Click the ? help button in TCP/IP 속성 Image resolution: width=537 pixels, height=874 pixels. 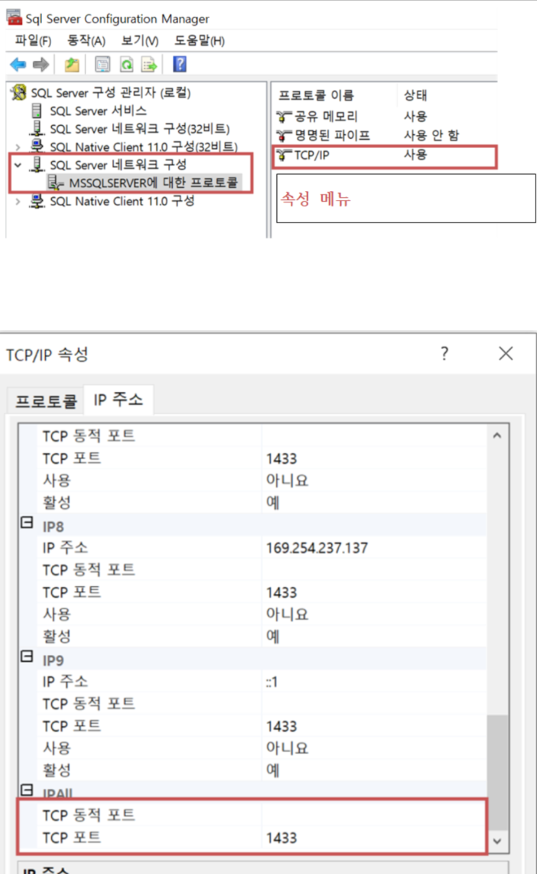click(x=444, y=354)
